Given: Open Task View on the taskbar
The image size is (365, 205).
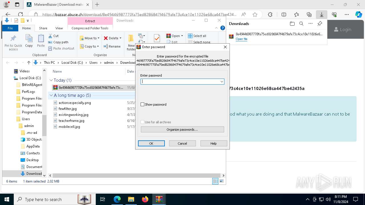Looking at the screenshot, I should click(103, 199).
